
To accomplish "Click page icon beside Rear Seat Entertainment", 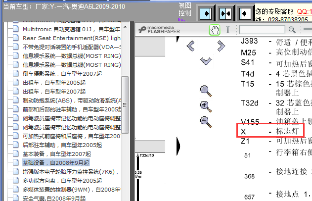I will [x=16, y=38].
